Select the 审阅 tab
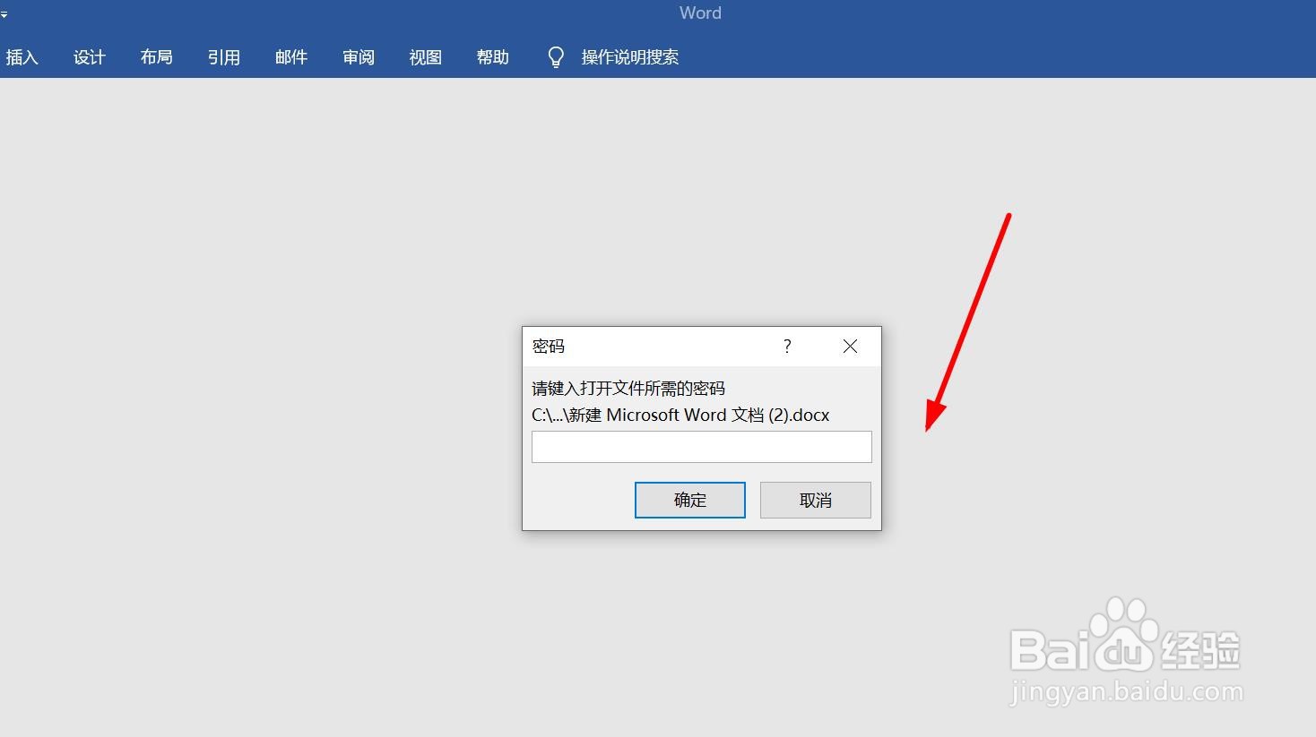1316x737 pixels. [358, 56]
